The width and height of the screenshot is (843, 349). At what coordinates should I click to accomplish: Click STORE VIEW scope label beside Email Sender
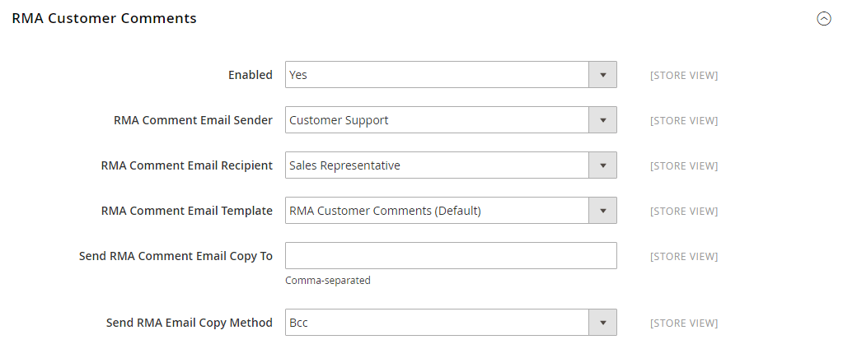[x=684, y=121]
